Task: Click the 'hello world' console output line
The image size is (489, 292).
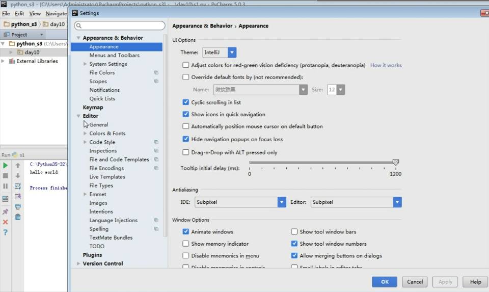Action: [x=44, y=172]
